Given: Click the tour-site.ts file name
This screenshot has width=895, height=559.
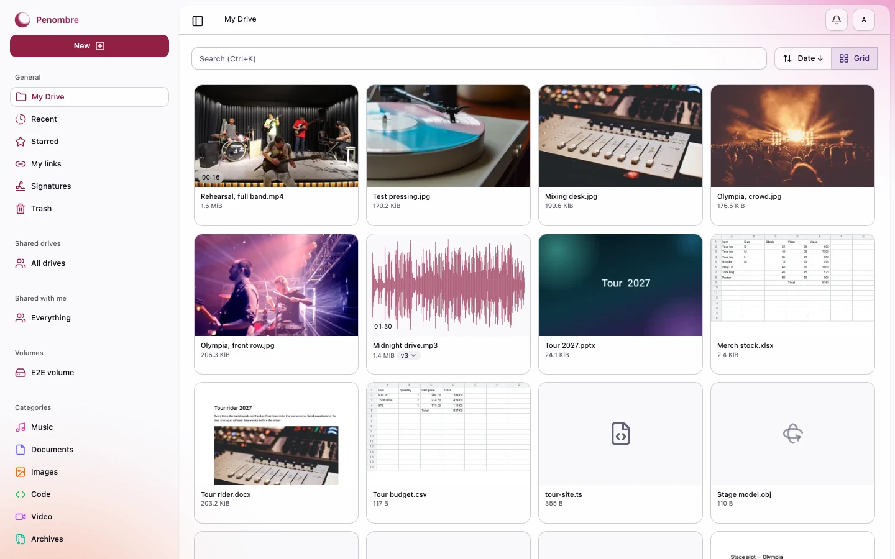Looking at the screenshot, I should 564,494.
